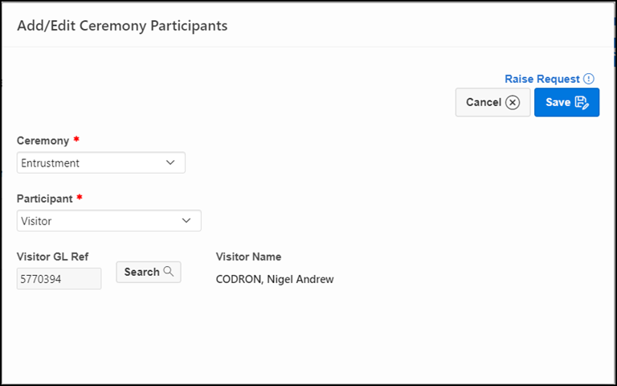Click the chevron arrow on Ceremony field
This screenshot has height=386, width=617.
point(170,162)
